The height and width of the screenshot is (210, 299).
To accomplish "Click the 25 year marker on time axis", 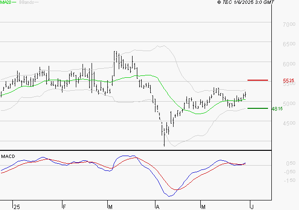I will (17, 207).
